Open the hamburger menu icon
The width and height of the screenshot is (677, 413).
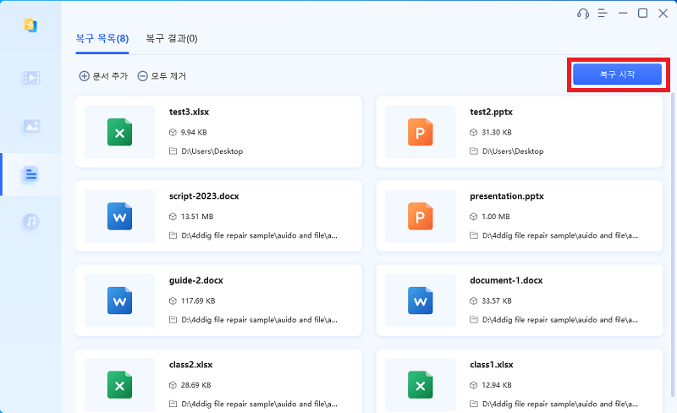pyautogui.click(x=603, y=14)
